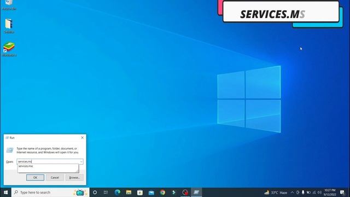Open Mail app from taskbar
The image size is (350, 197).
click(x=151, y=192)
